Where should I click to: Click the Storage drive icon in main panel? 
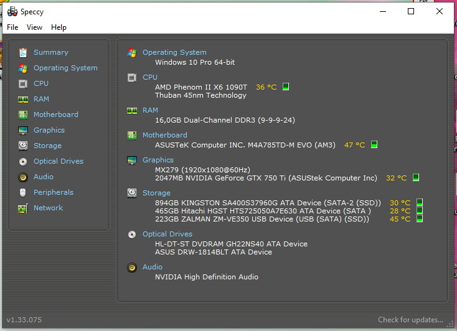pos(132,193)
